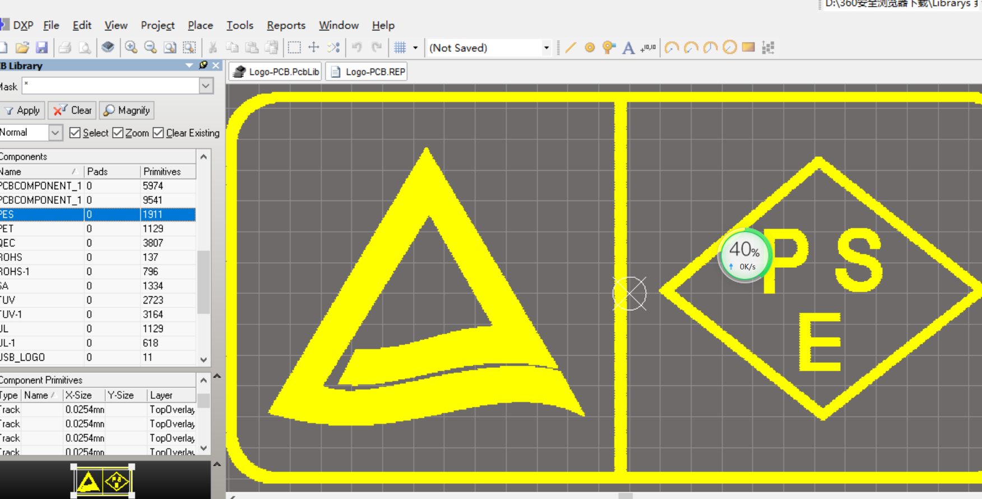Sort components by Primitives column header
Image resolution: width=982 pixels, height=499 pixels.
coord(168,171)
